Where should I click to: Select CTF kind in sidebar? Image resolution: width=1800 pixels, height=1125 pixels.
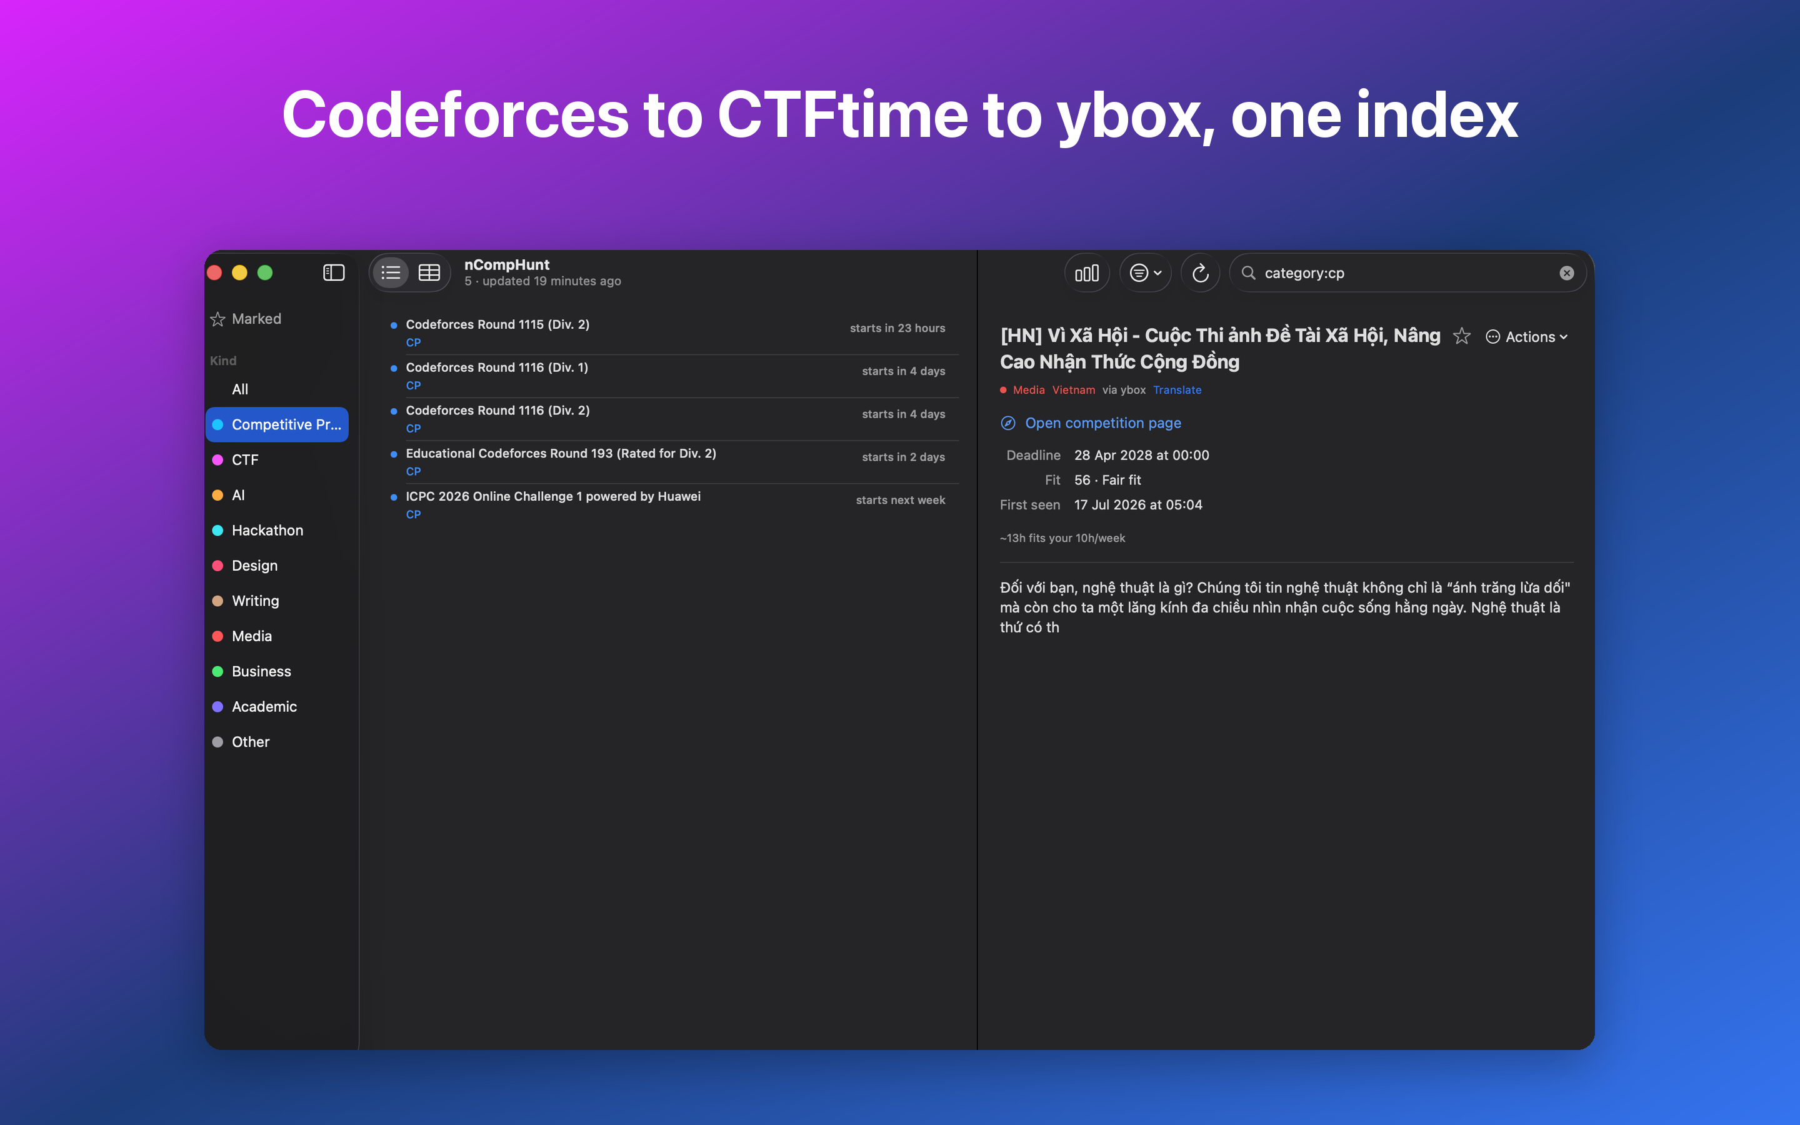click(x=277, y=460)
